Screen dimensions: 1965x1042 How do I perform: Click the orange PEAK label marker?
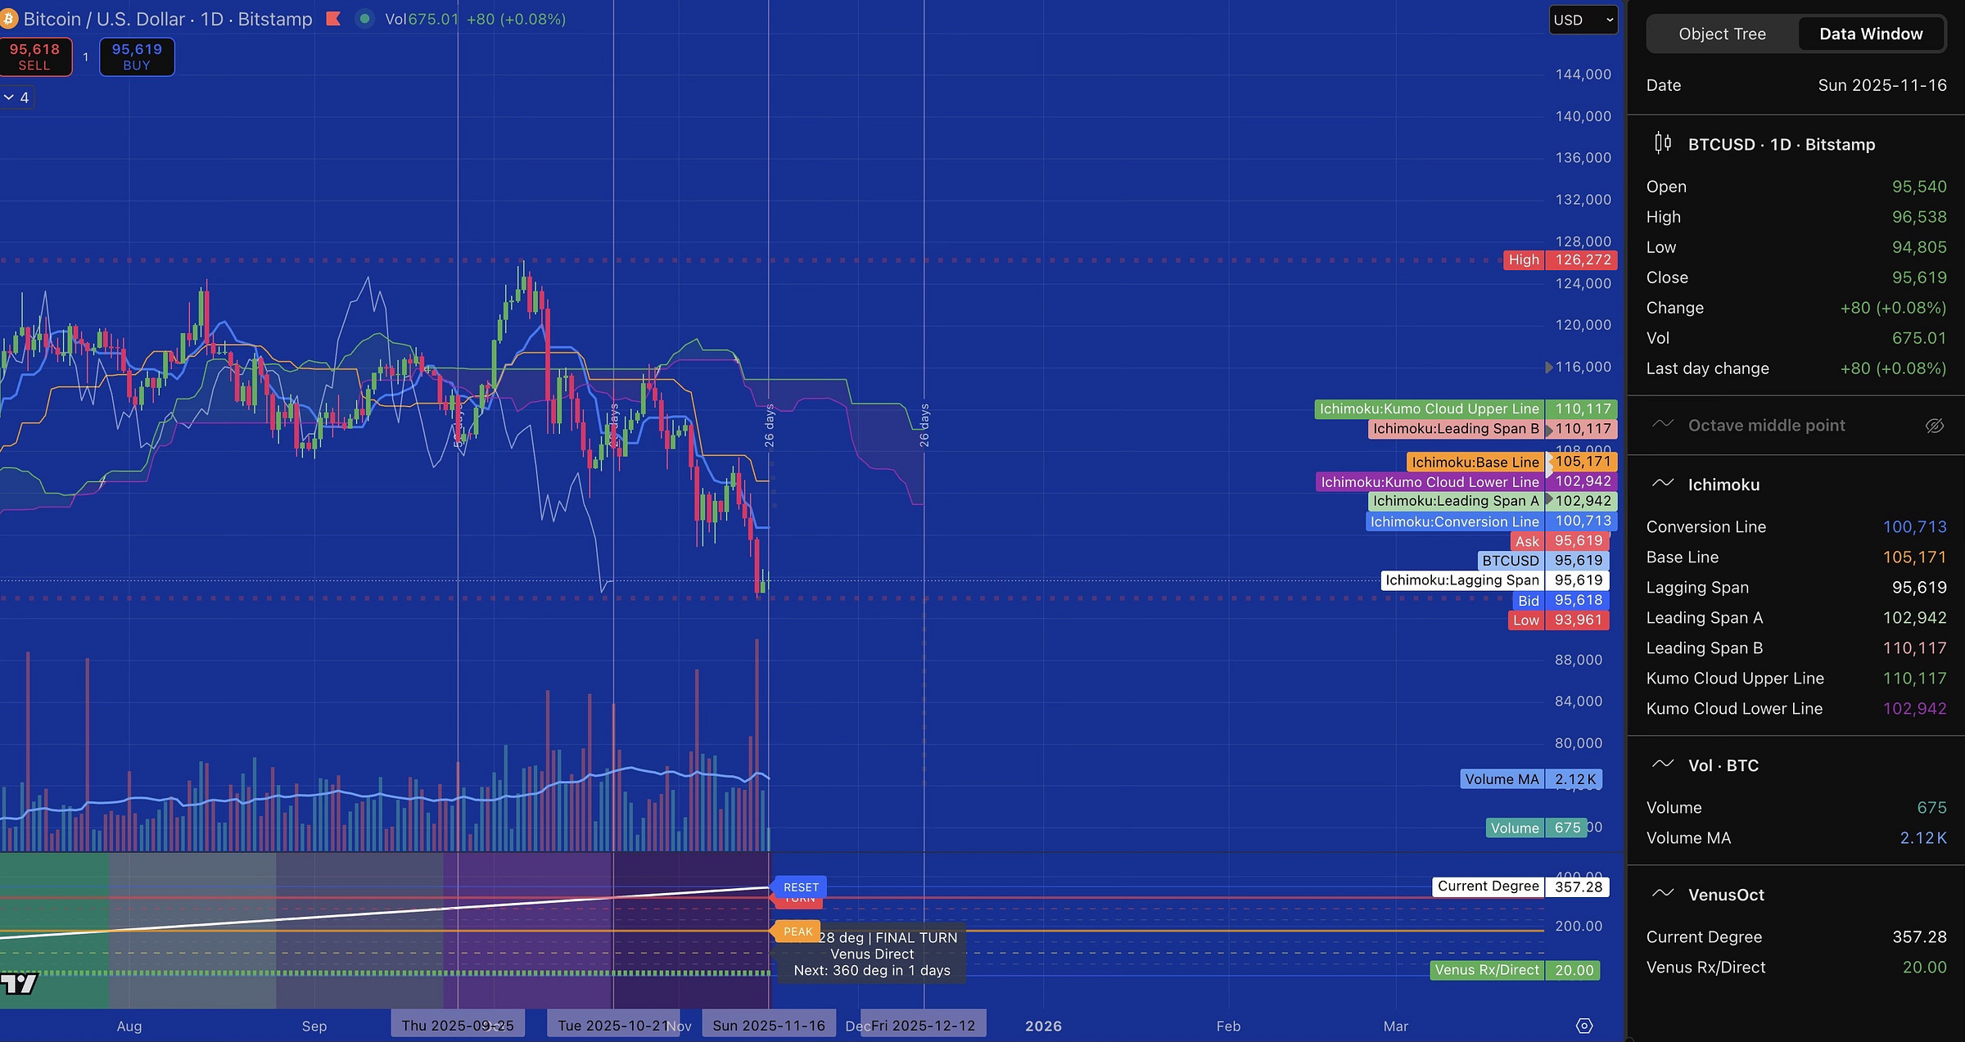tap(797, 931)
